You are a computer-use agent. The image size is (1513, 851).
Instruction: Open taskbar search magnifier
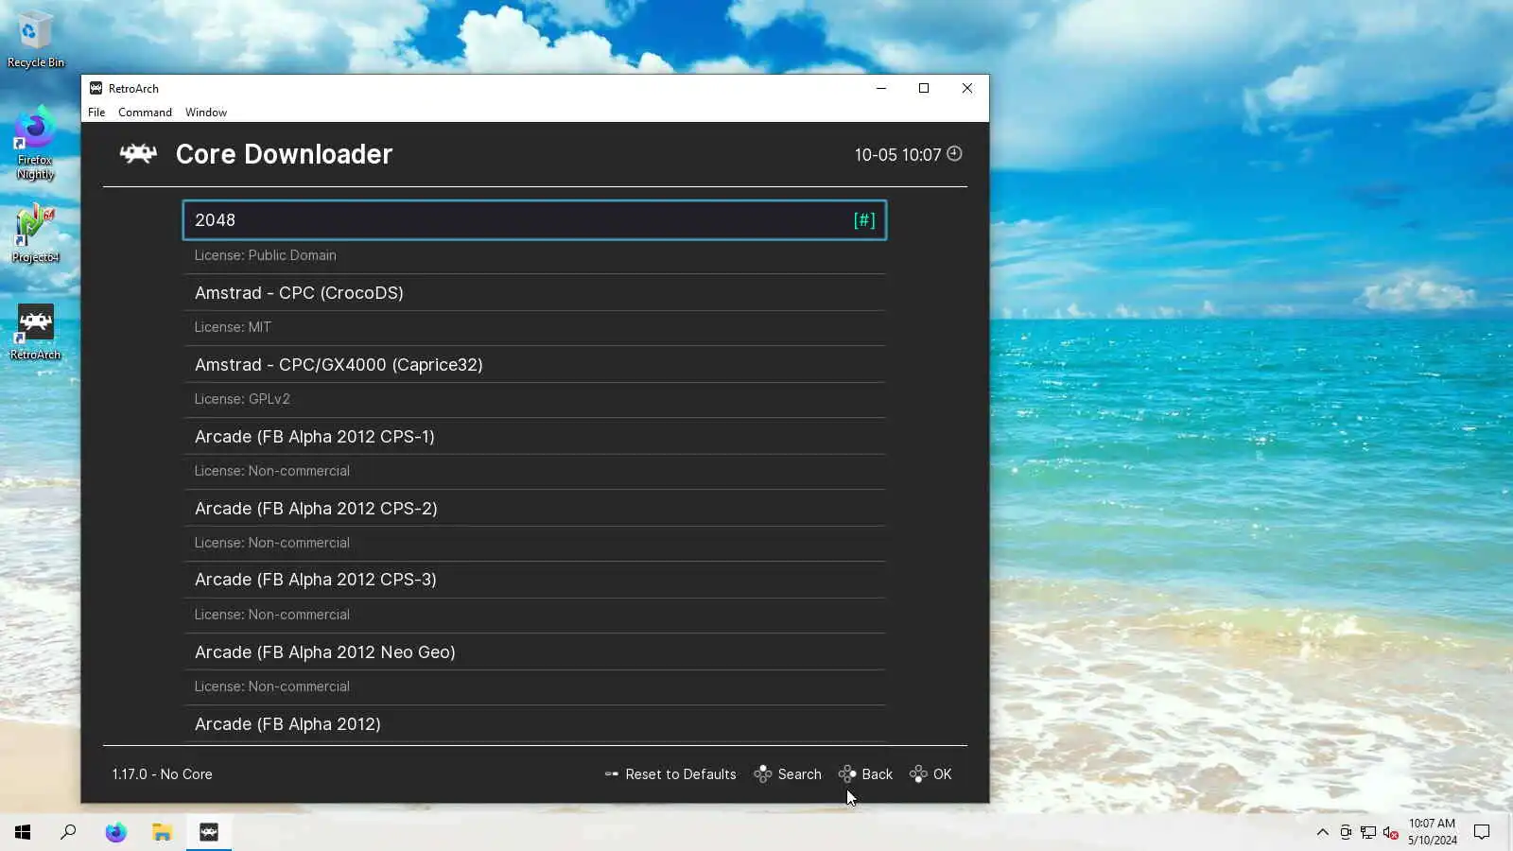pos(68,832)
